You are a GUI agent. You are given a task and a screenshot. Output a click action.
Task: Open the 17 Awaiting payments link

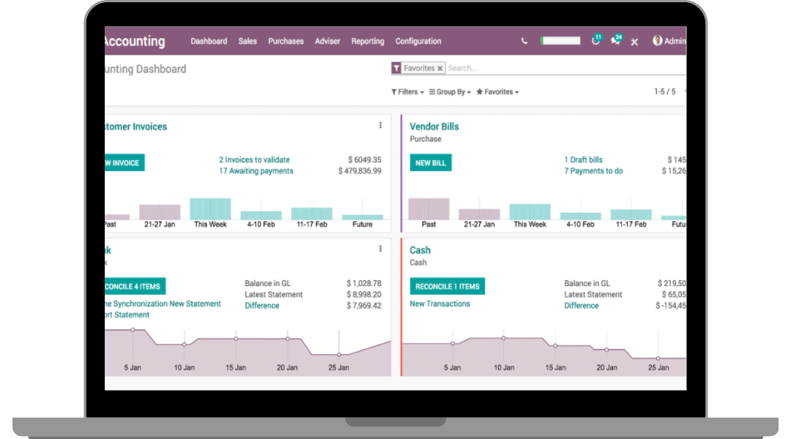click(256, 171)
